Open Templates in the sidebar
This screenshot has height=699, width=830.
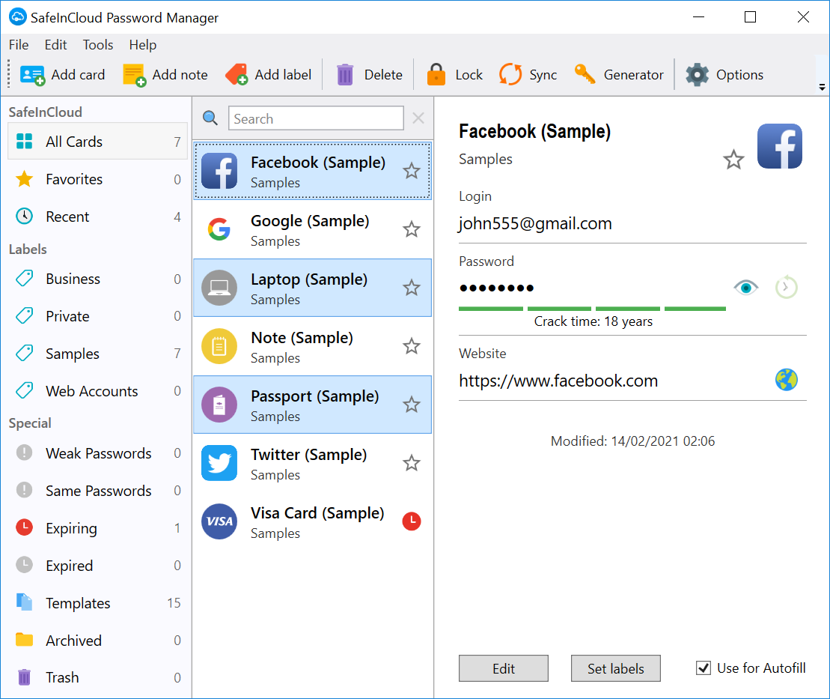coord(97,603)
